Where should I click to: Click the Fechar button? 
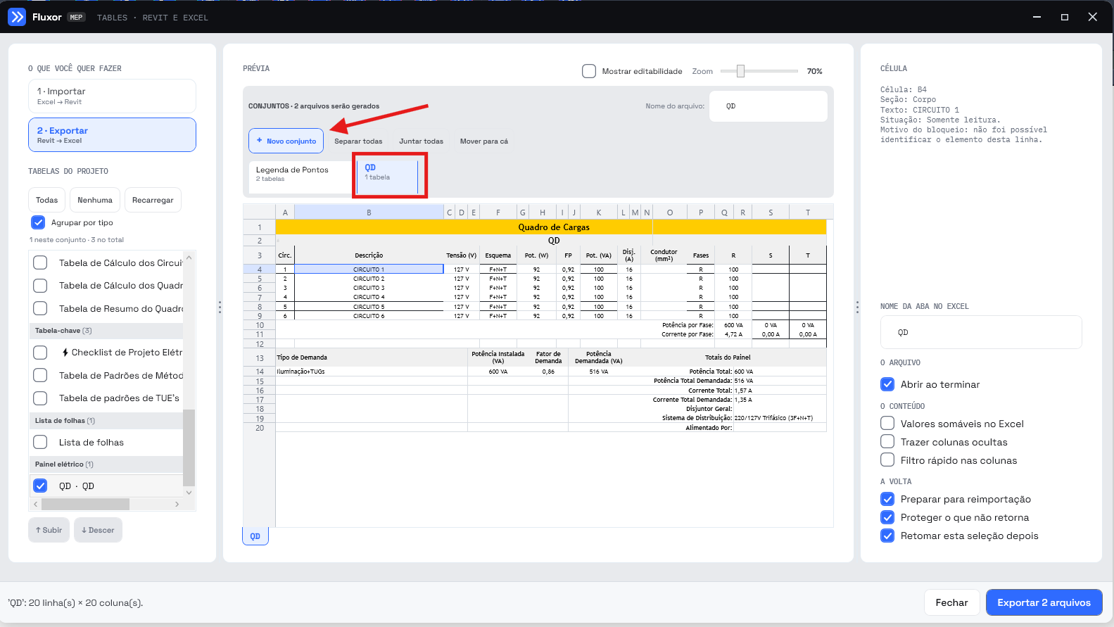(x=951, y=602)
